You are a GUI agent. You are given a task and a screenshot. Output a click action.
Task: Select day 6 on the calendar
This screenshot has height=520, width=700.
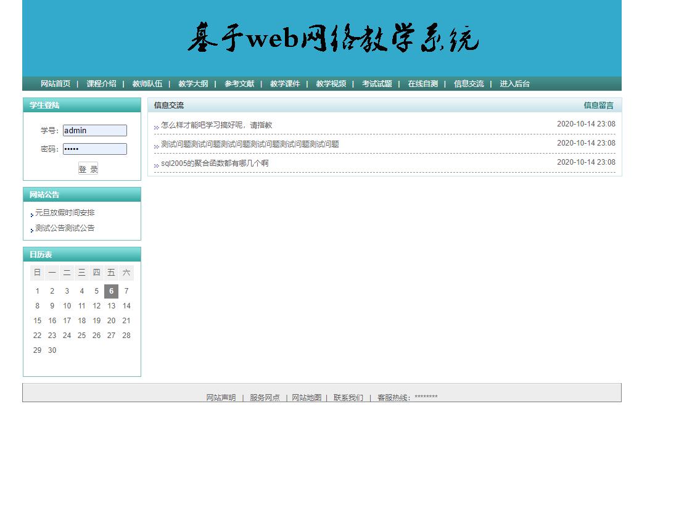coord(111,291)
